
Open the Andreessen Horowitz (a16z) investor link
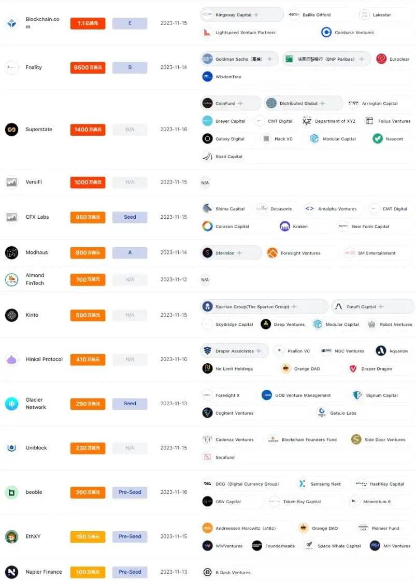point(246,528)
